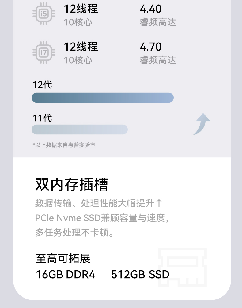
Task: Click the i5 processor chip icon
Action: coord(44,14)
